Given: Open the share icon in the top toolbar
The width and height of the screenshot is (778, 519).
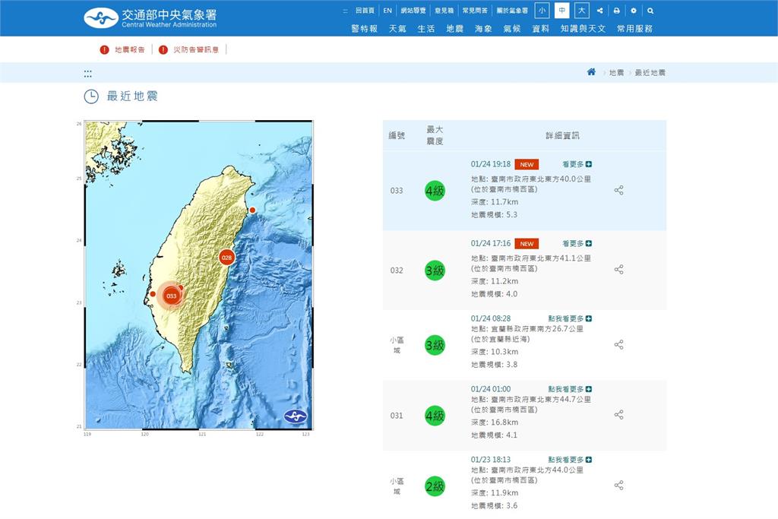Looking at the screenshot, I should click(600, 11).
